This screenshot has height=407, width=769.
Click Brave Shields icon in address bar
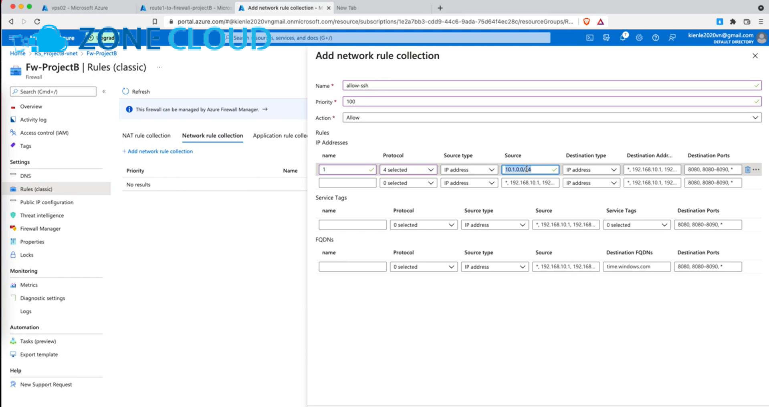(587, 22)
